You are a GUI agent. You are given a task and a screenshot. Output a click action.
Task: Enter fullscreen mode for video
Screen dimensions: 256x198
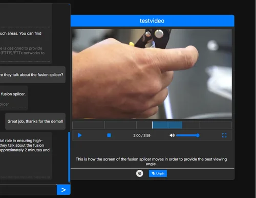click(224, 135)
